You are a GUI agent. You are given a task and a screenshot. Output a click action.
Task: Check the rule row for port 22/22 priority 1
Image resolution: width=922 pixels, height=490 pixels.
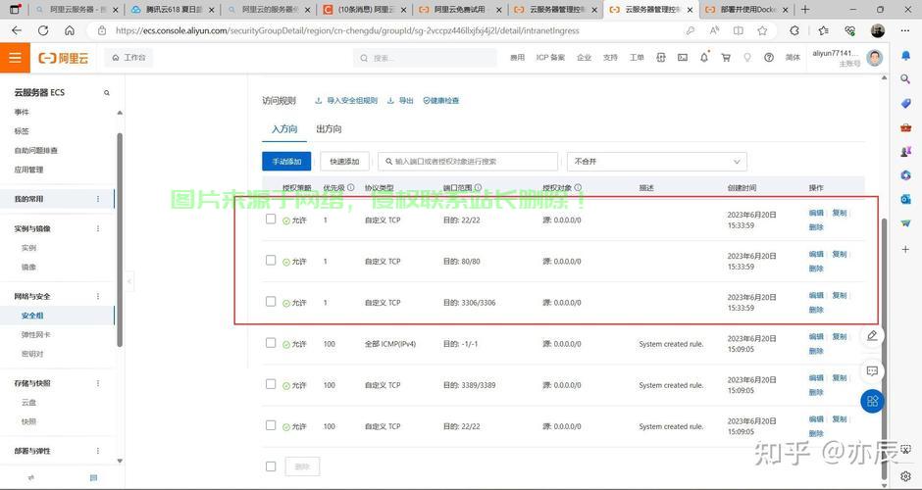point(271,219)
